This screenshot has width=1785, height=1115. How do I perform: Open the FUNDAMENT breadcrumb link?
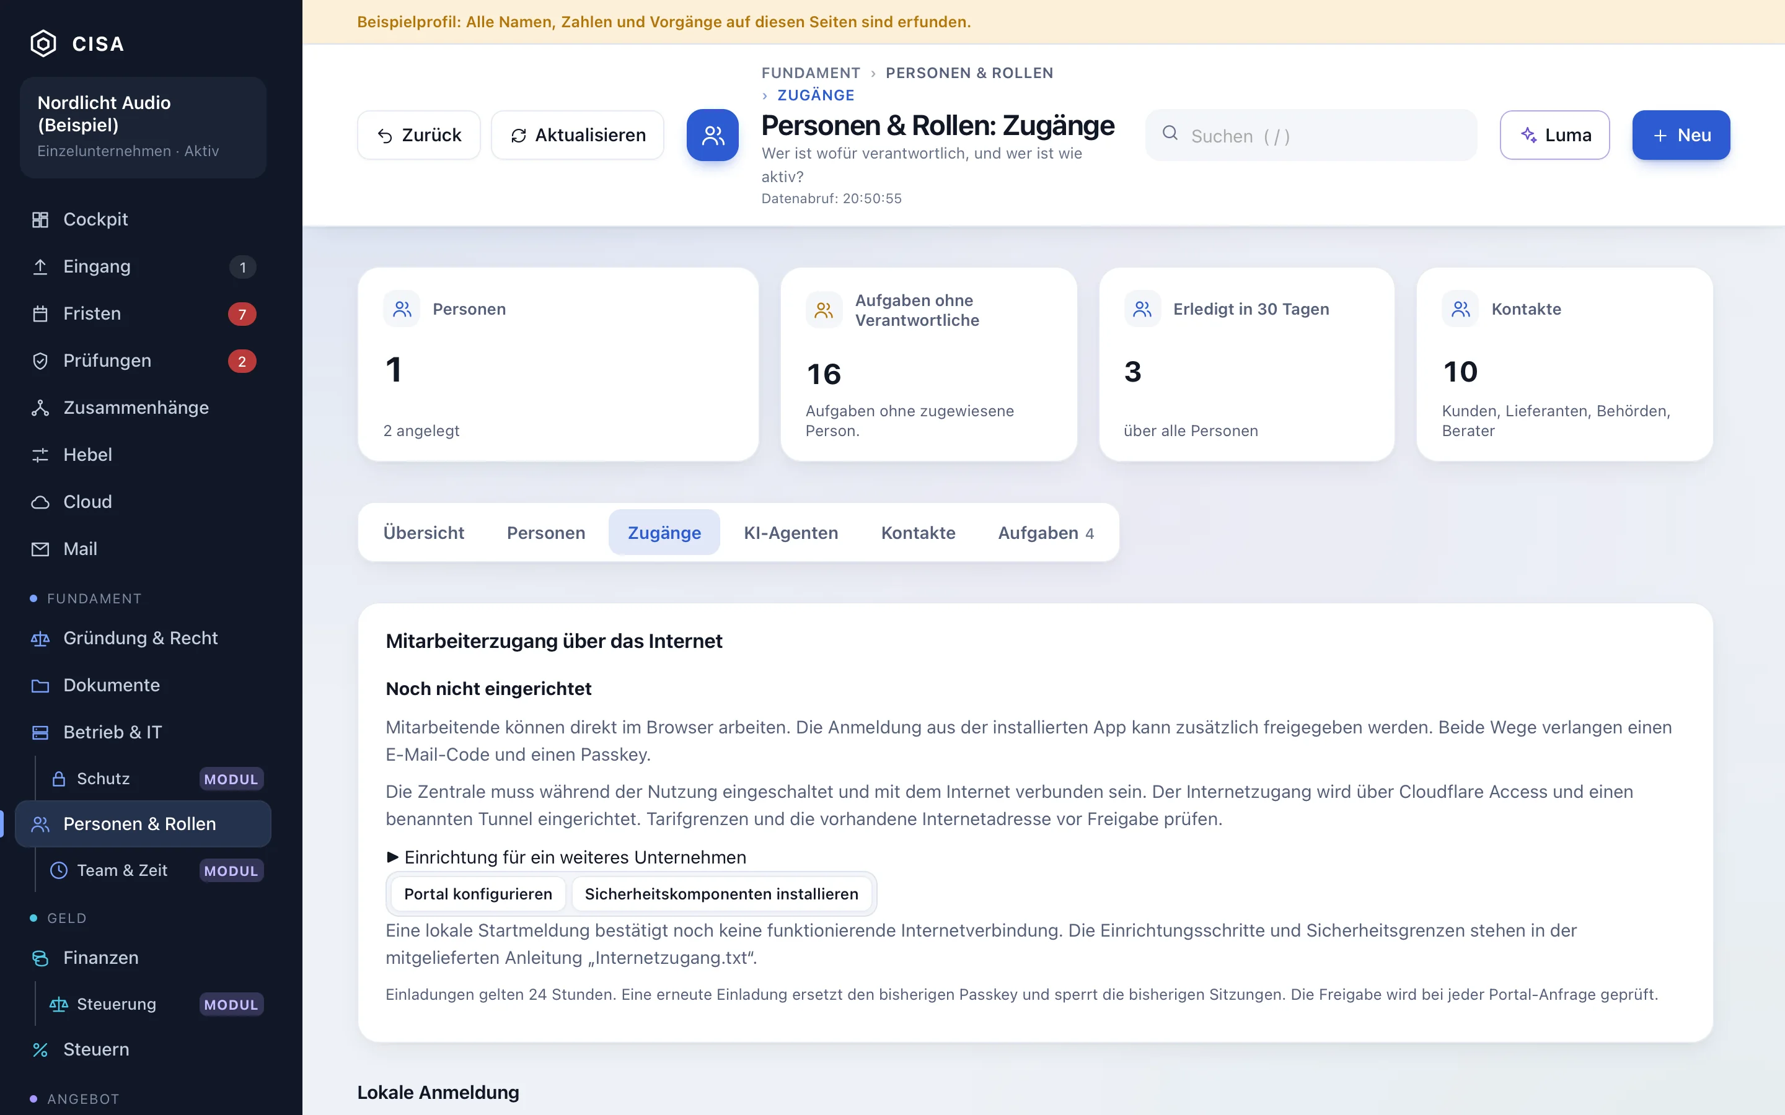coord(811,73)
